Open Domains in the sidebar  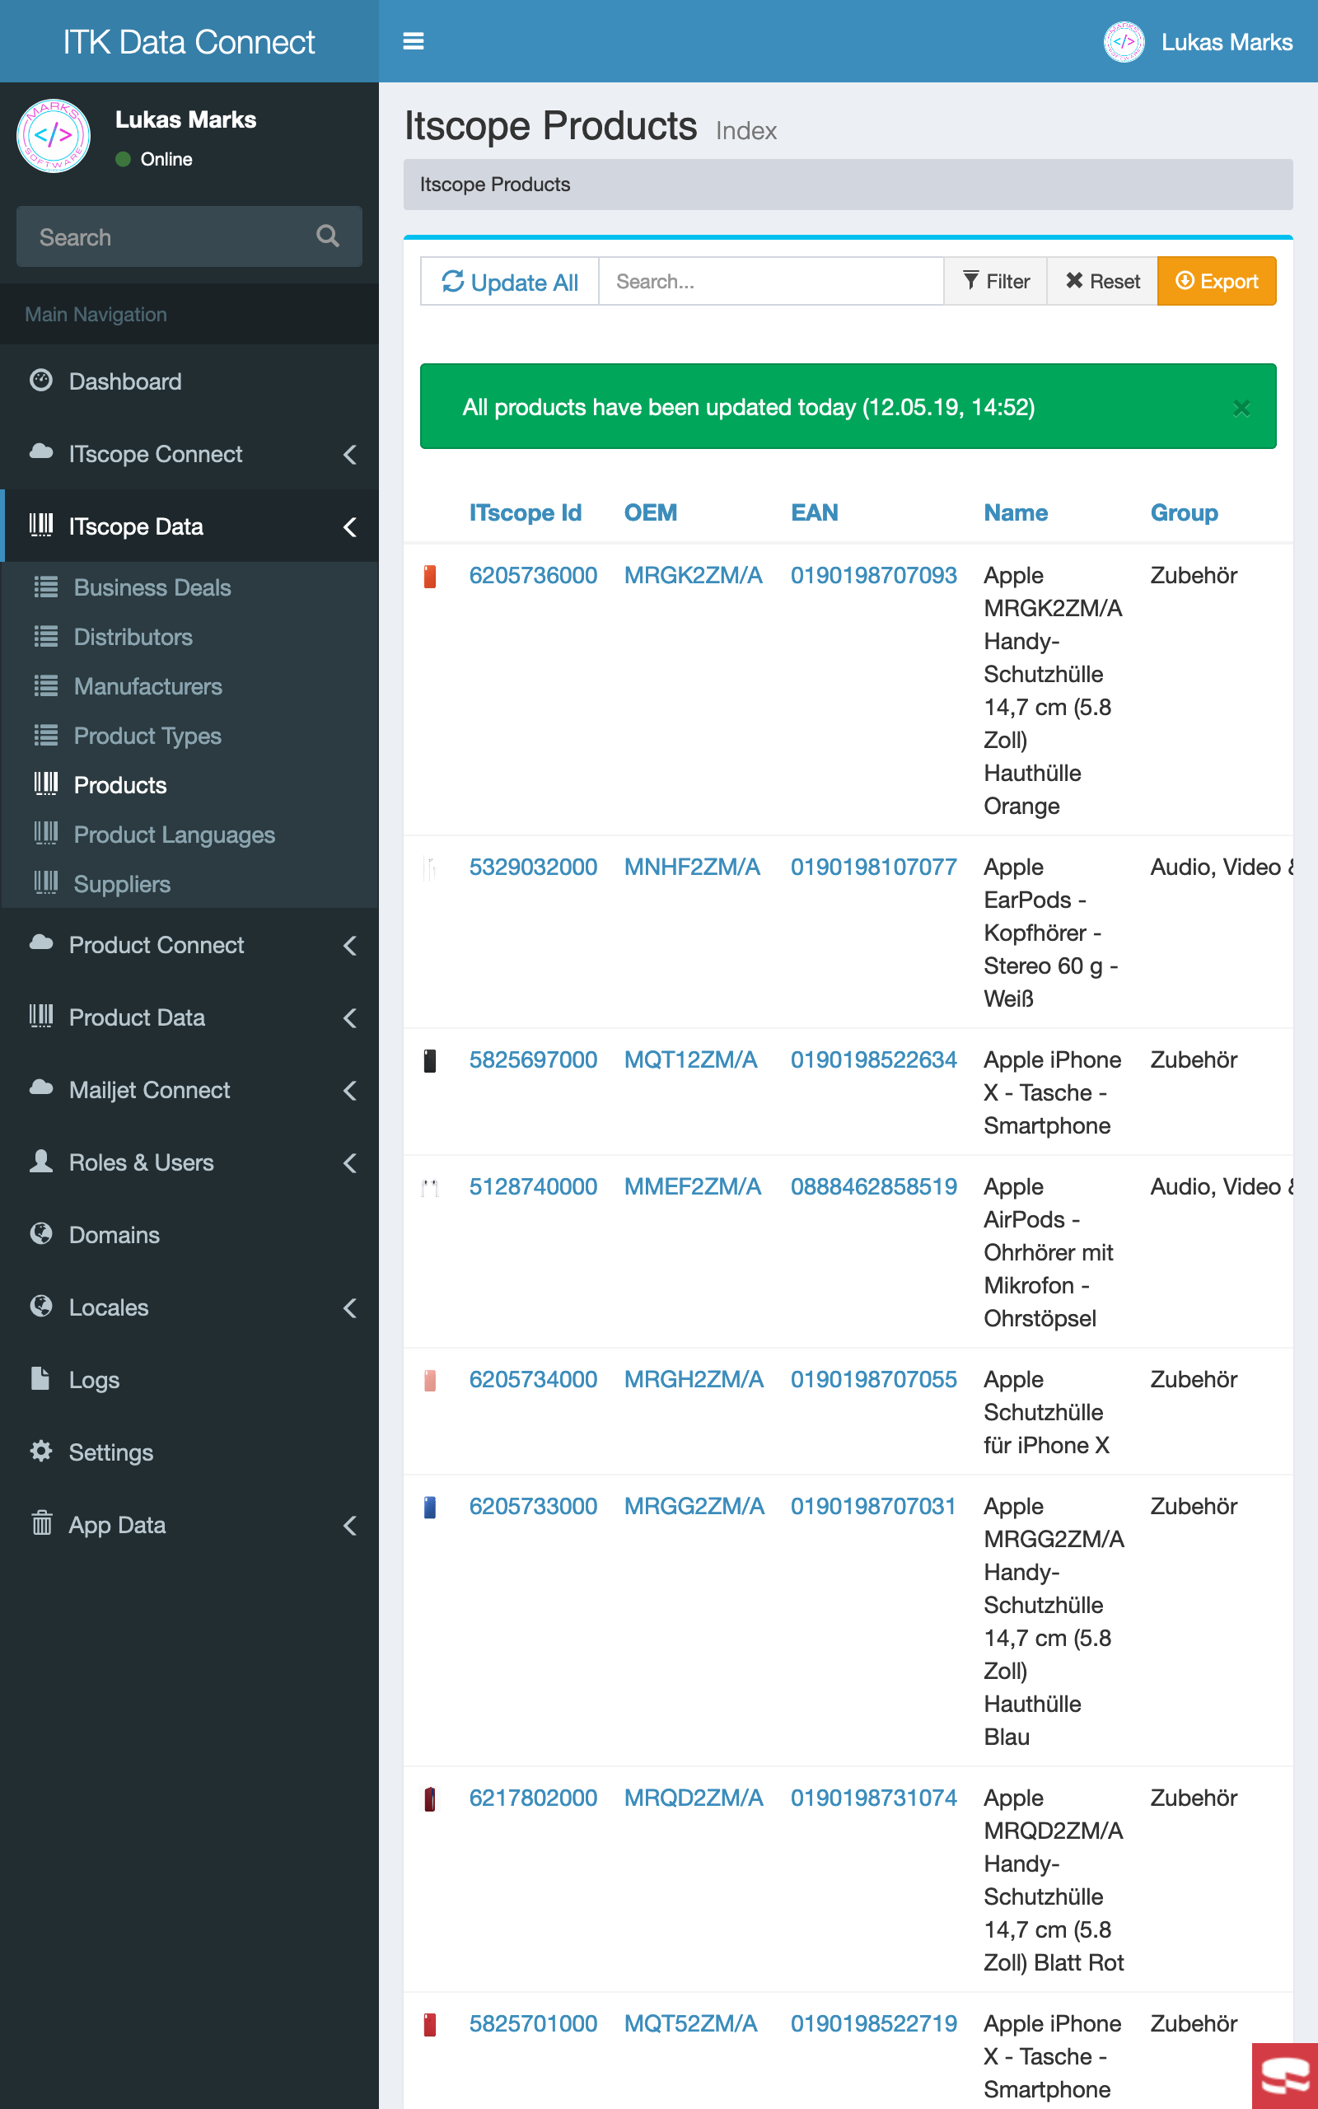[189, 1235]
